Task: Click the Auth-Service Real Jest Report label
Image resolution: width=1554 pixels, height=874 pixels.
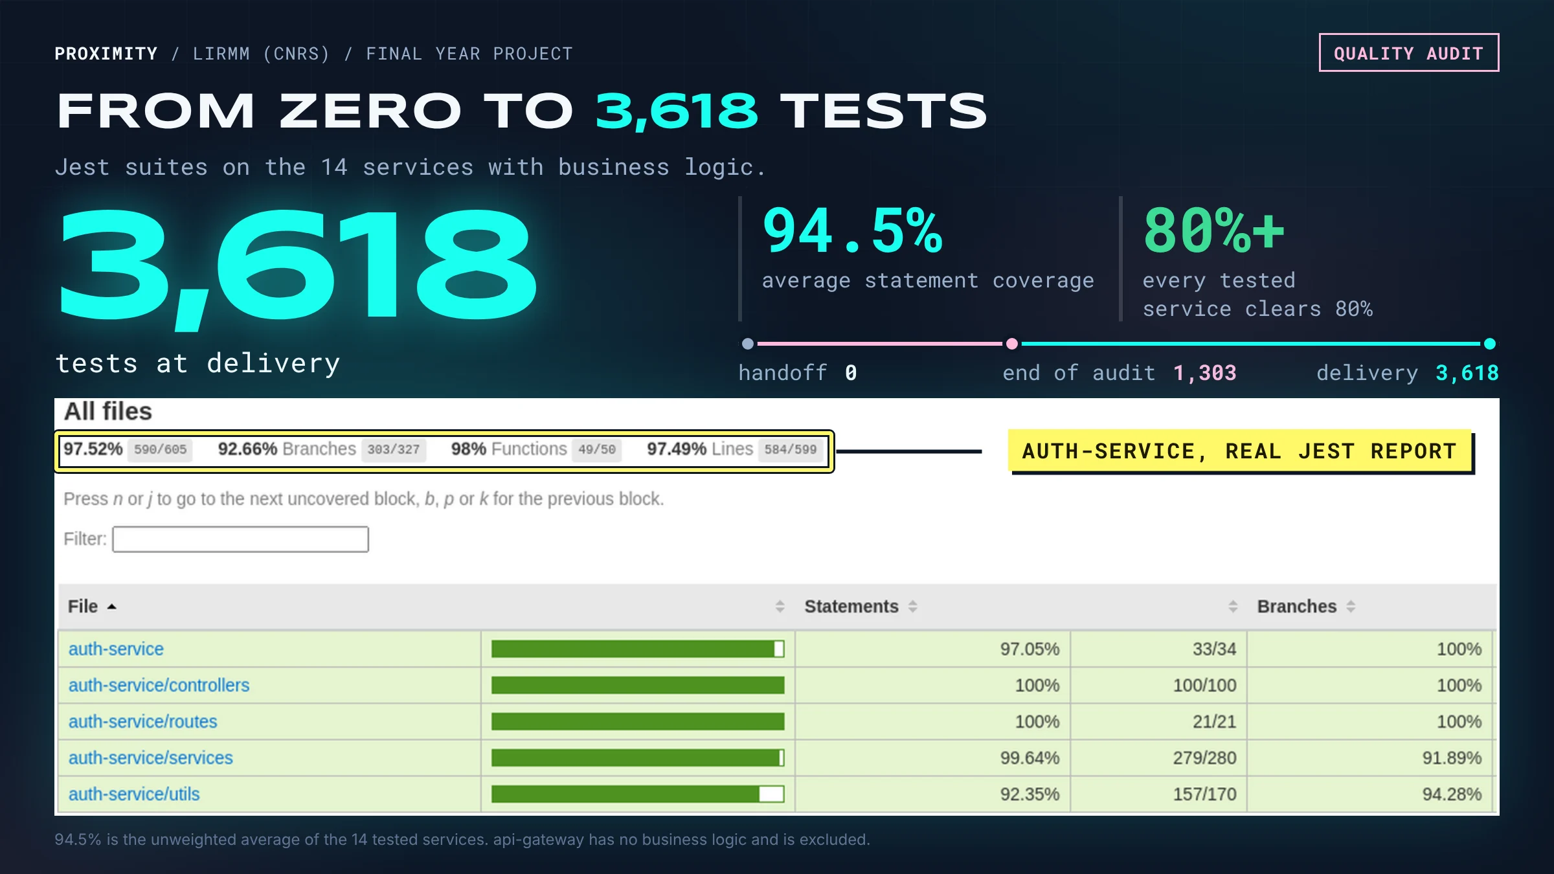Action: 1239,451
